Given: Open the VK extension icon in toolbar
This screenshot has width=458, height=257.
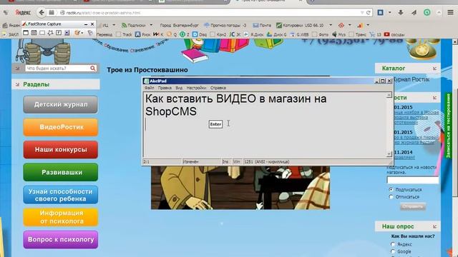Looking at the screenshot, I should tap(380, 12).
